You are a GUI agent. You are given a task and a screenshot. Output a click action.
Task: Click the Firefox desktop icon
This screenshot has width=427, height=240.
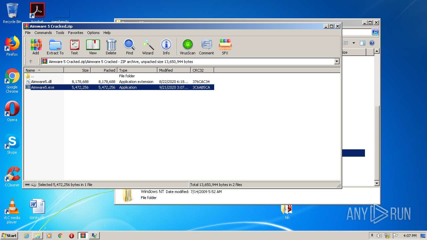(x=12, y=46)
